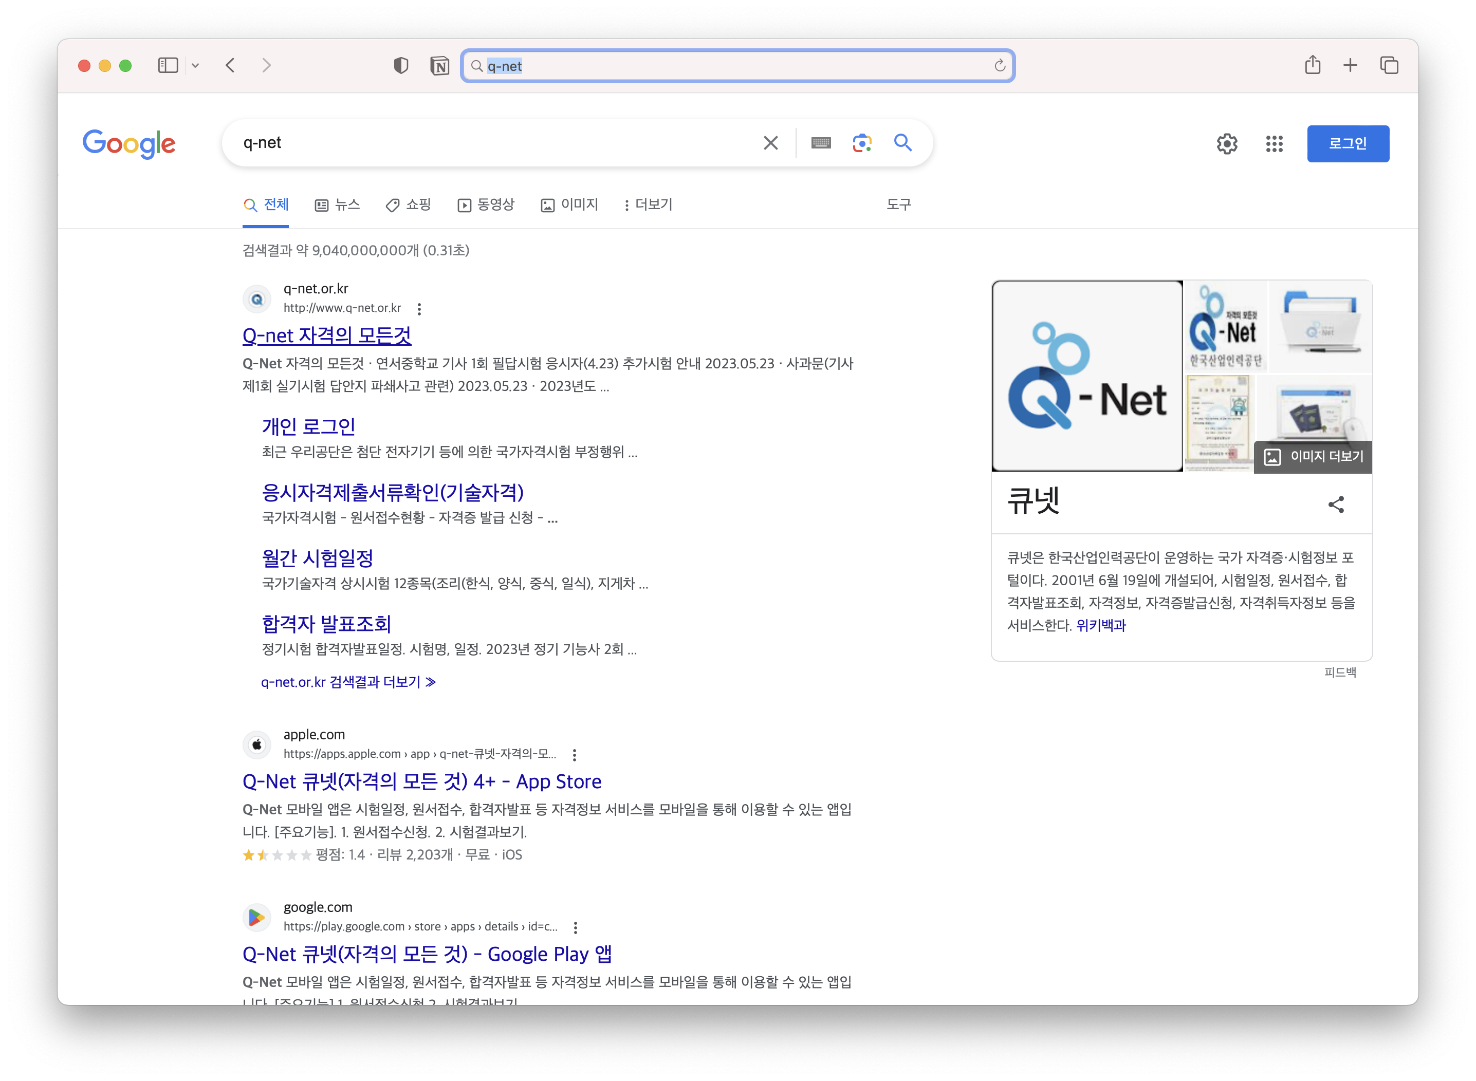Share the 큐넷 knowledge panel
This screenshot has width=1476, height=1081.
tap(1336, 505)
